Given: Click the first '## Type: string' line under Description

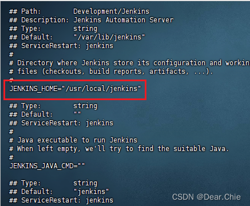Looking at the screenshot, I should pos(53,29).
